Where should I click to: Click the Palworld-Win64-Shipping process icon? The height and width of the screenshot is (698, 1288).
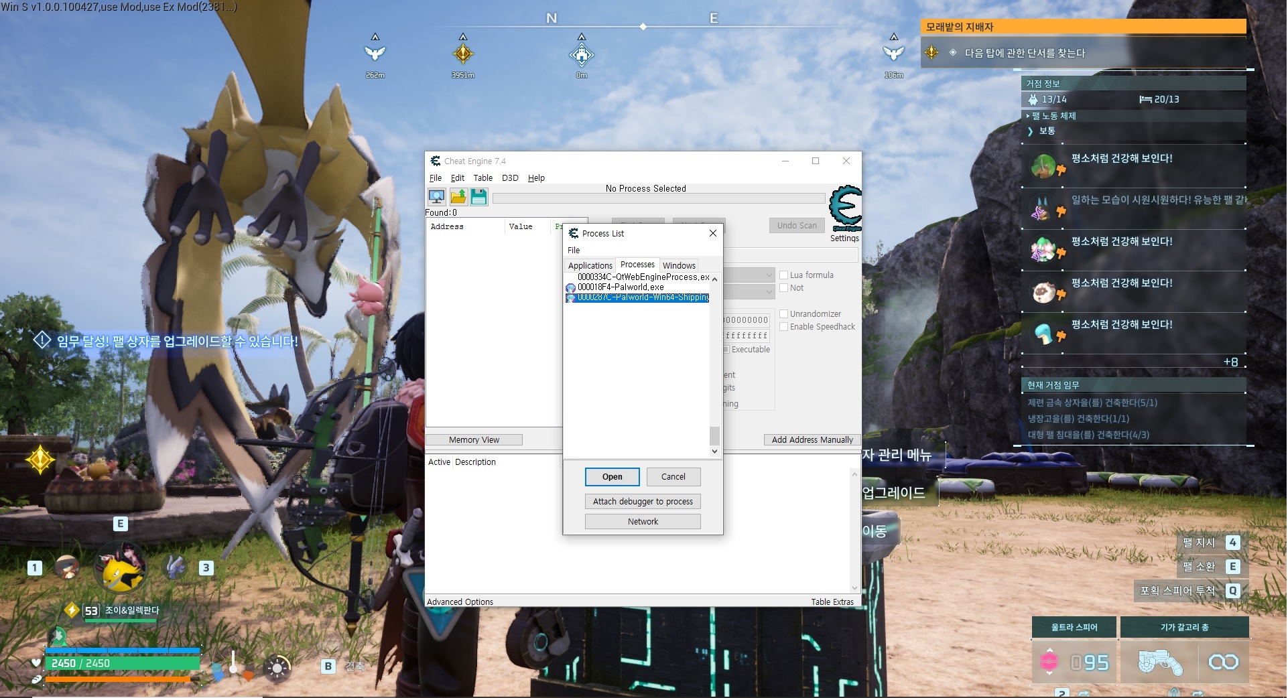571,297
